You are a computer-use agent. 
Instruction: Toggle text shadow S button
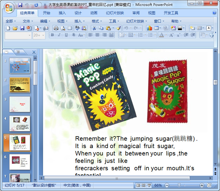coord(73,35)
